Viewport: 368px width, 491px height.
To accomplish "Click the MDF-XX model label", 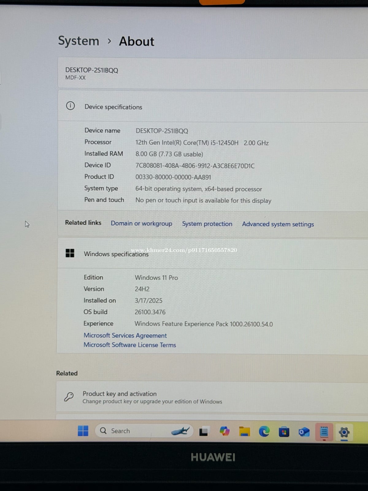I will pos(75,78).
